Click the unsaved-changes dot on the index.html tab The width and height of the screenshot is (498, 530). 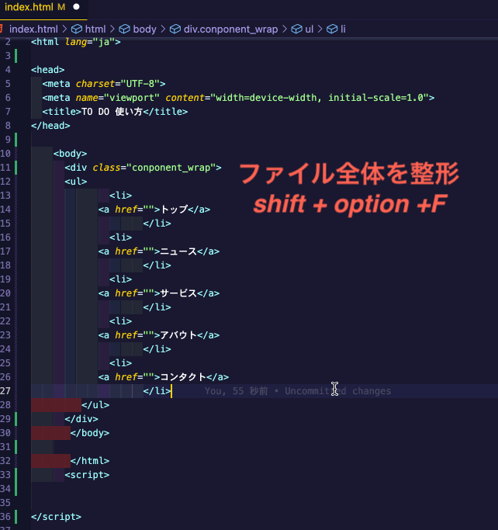(78, 7)
